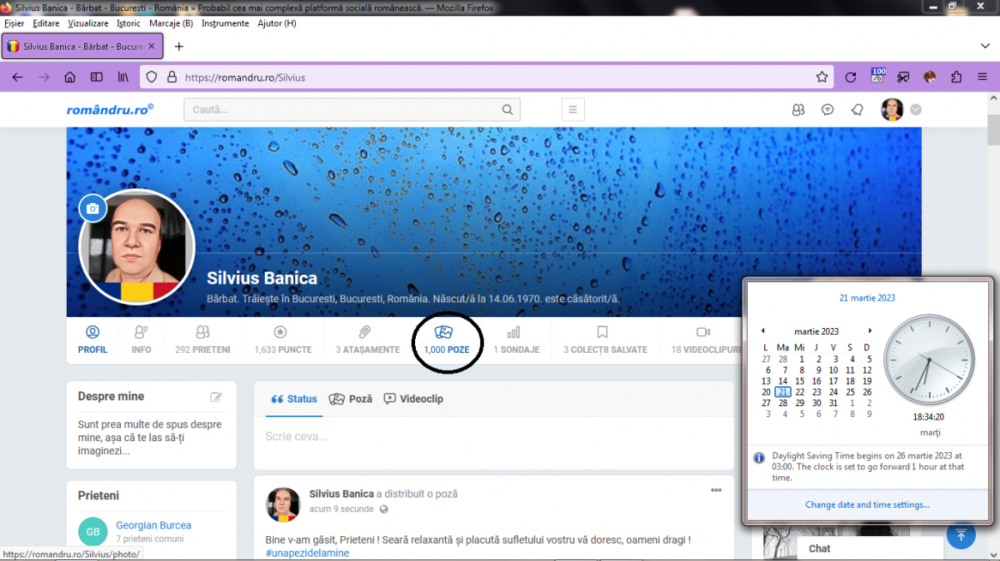Go to next month in calendar
This screenshot has height=561, width=1000.
871,331
